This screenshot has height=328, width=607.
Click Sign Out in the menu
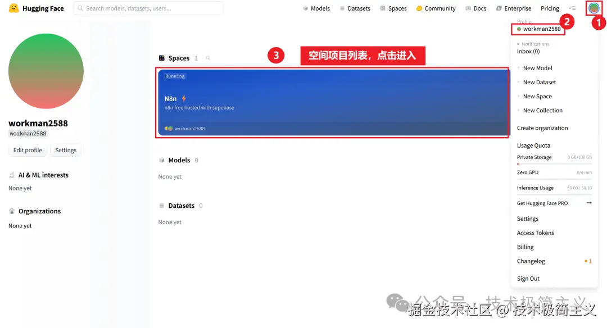528,279
